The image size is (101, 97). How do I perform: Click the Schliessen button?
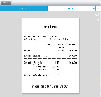tap(6, 3)
